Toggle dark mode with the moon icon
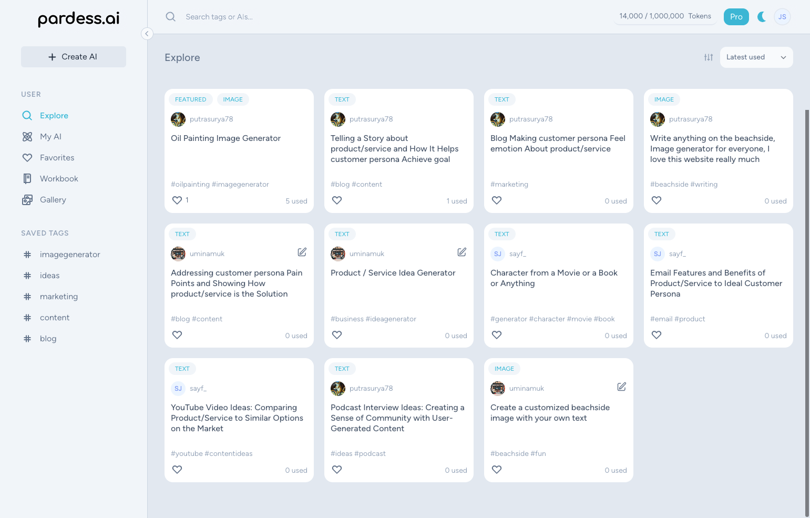 (x=761, y=17)
